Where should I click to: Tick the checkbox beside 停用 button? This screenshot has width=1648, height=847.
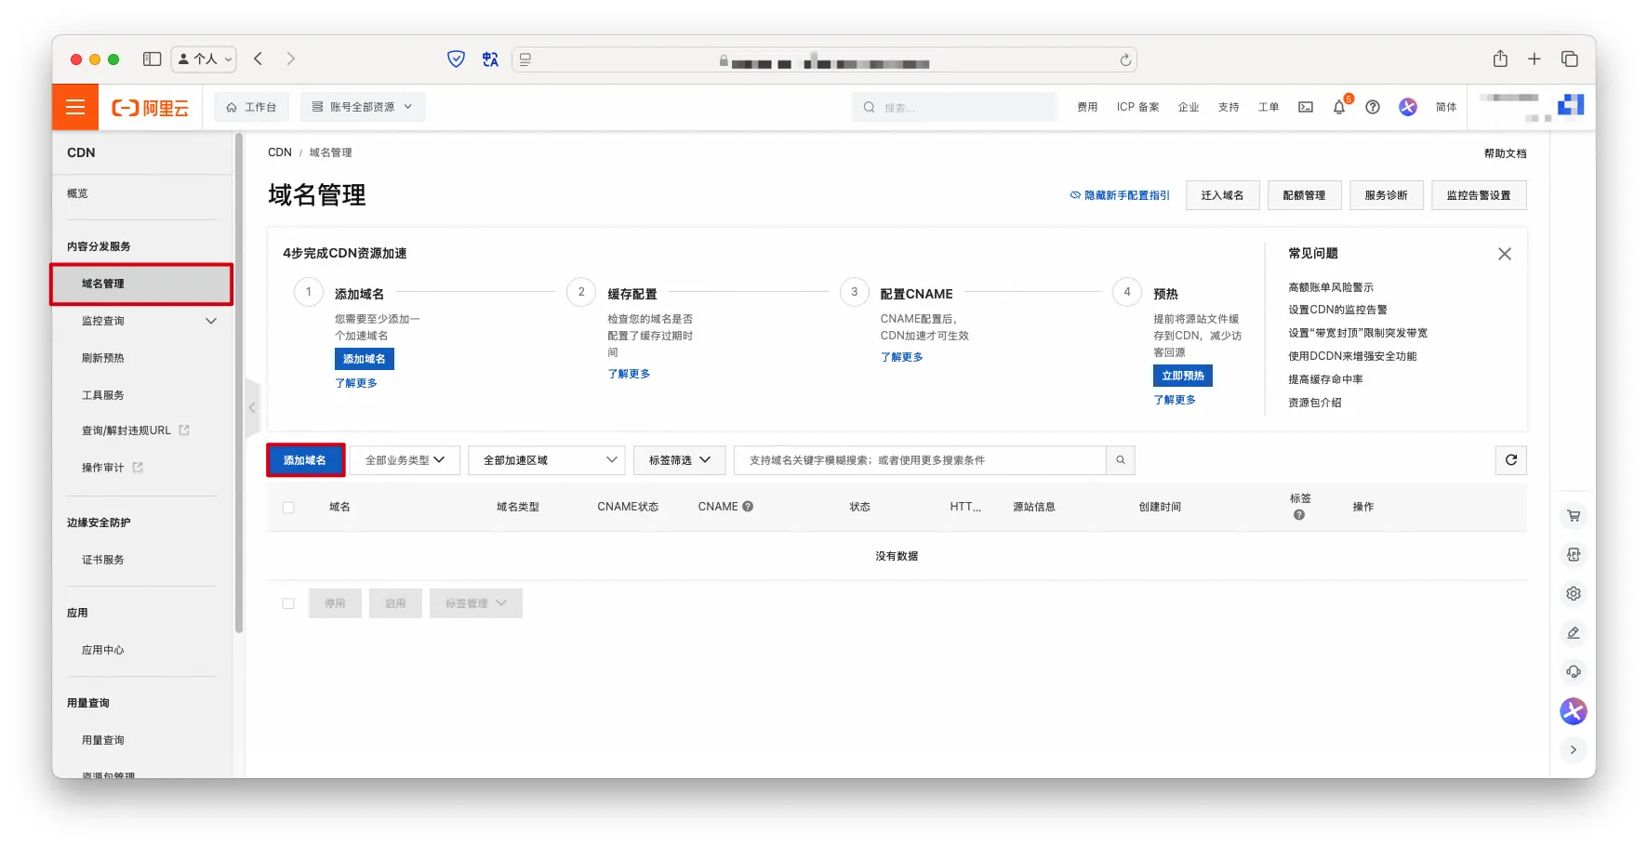point(288,603)
